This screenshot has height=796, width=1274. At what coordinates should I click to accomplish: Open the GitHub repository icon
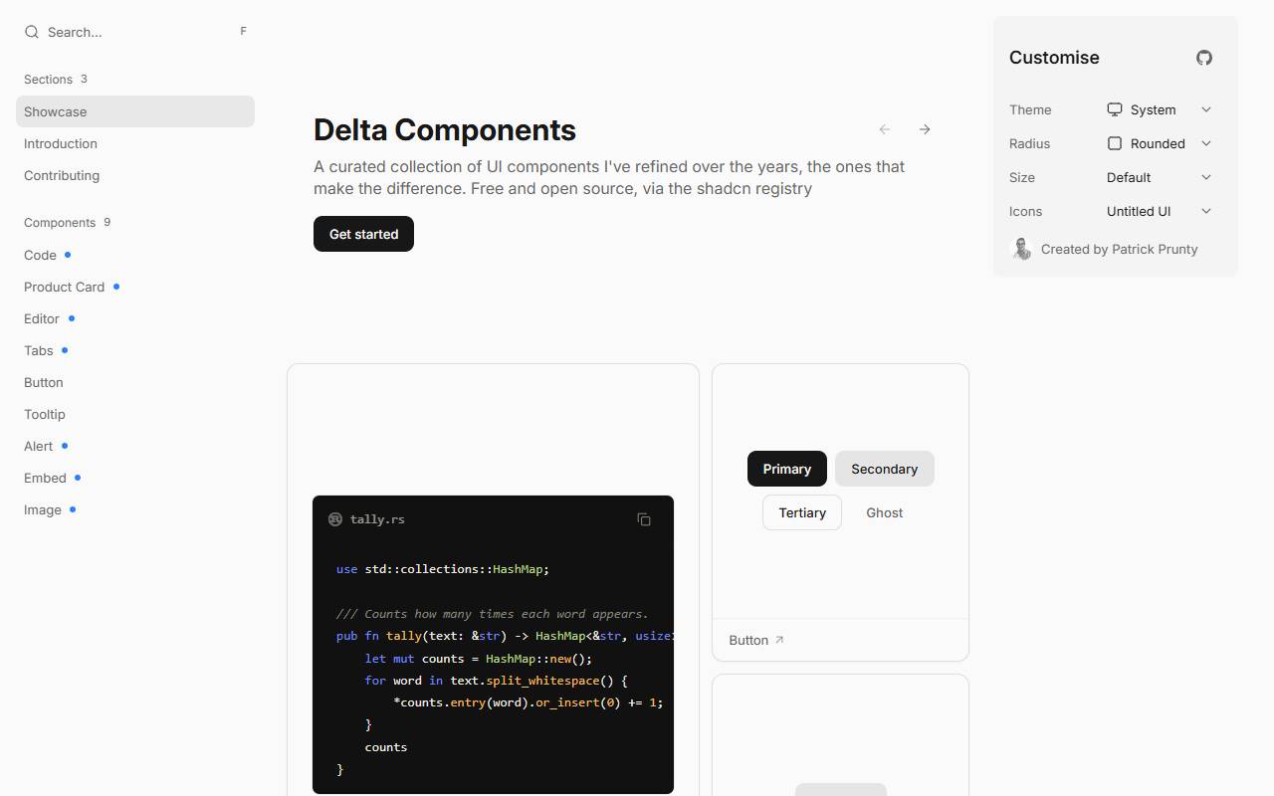tap(1204, 58)
